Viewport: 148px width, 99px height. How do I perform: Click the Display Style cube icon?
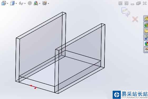12,3
